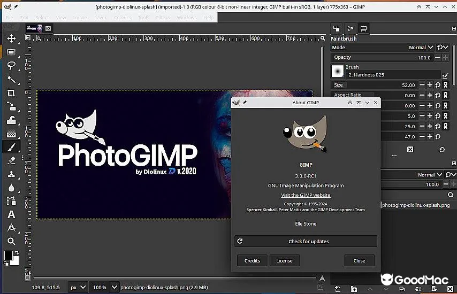
Task: Select the Paths tool
Action: pyautogui.click(x=11, y=201)
